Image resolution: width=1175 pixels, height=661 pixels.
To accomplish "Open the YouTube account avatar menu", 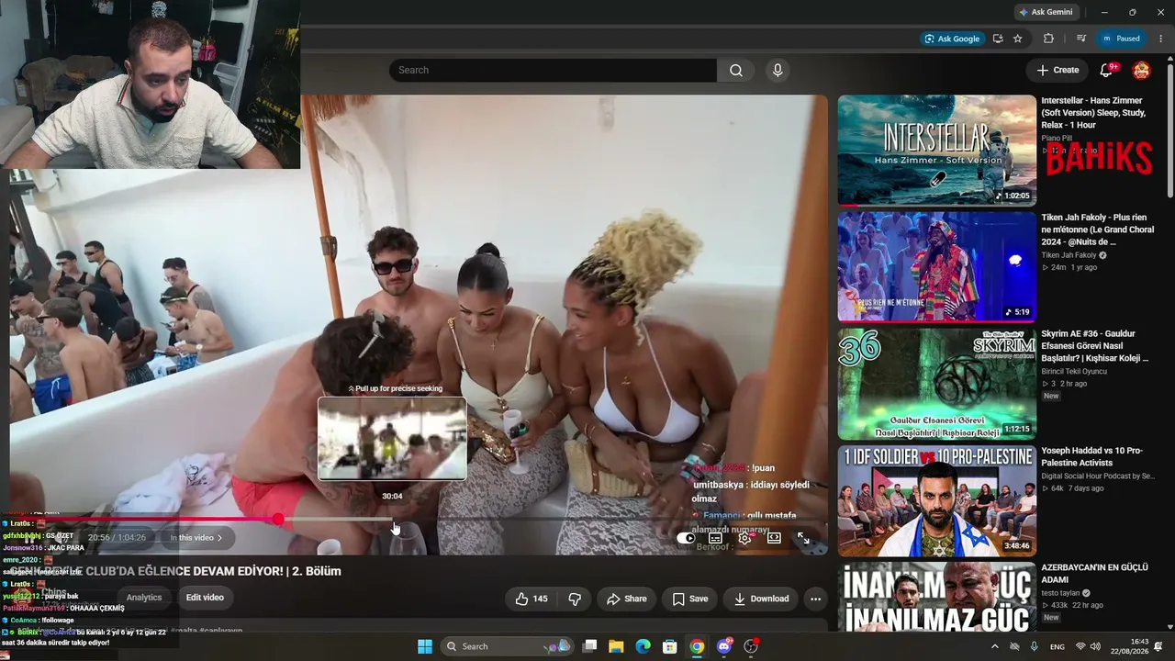I will point(1141,70).
